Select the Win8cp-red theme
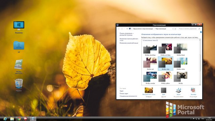This screenshot has width=215, height=121. tap(150, 64)
